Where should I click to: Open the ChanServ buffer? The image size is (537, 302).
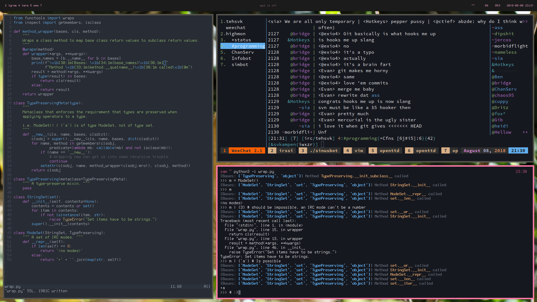(x=242, y=52)
